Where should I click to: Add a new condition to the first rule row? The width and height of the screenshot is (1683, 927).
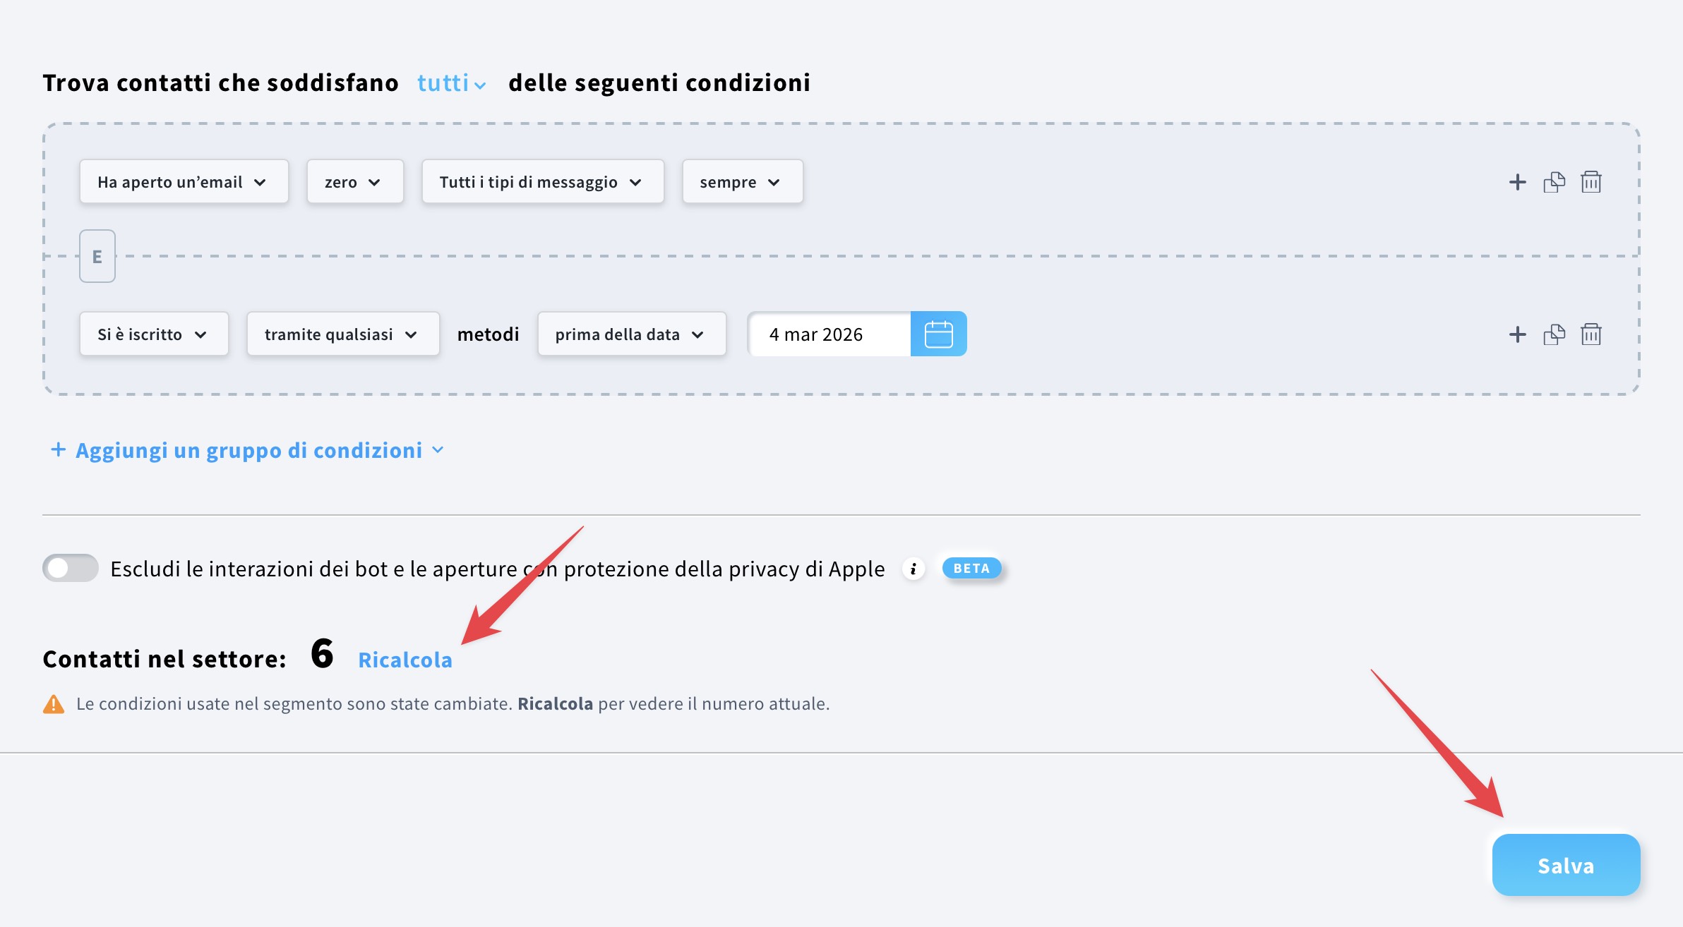[1516, 181]
